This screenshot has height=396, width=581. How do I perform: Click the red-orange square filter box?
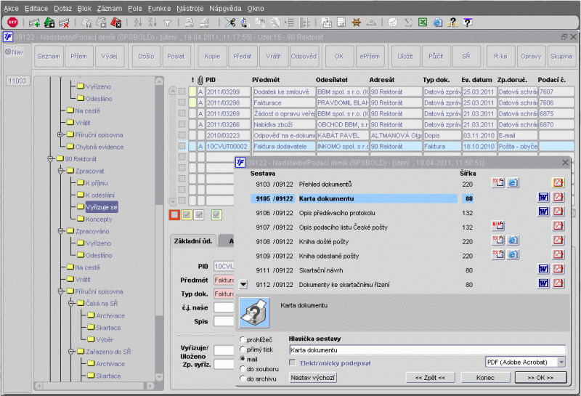(174, 214)
